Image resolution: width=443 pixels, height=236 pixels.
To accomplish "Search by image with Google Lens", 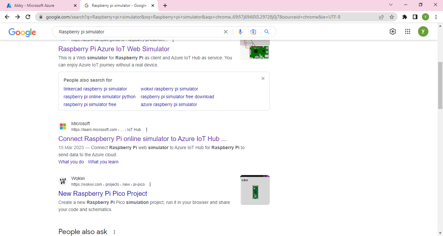I will (x=253, y=32).
